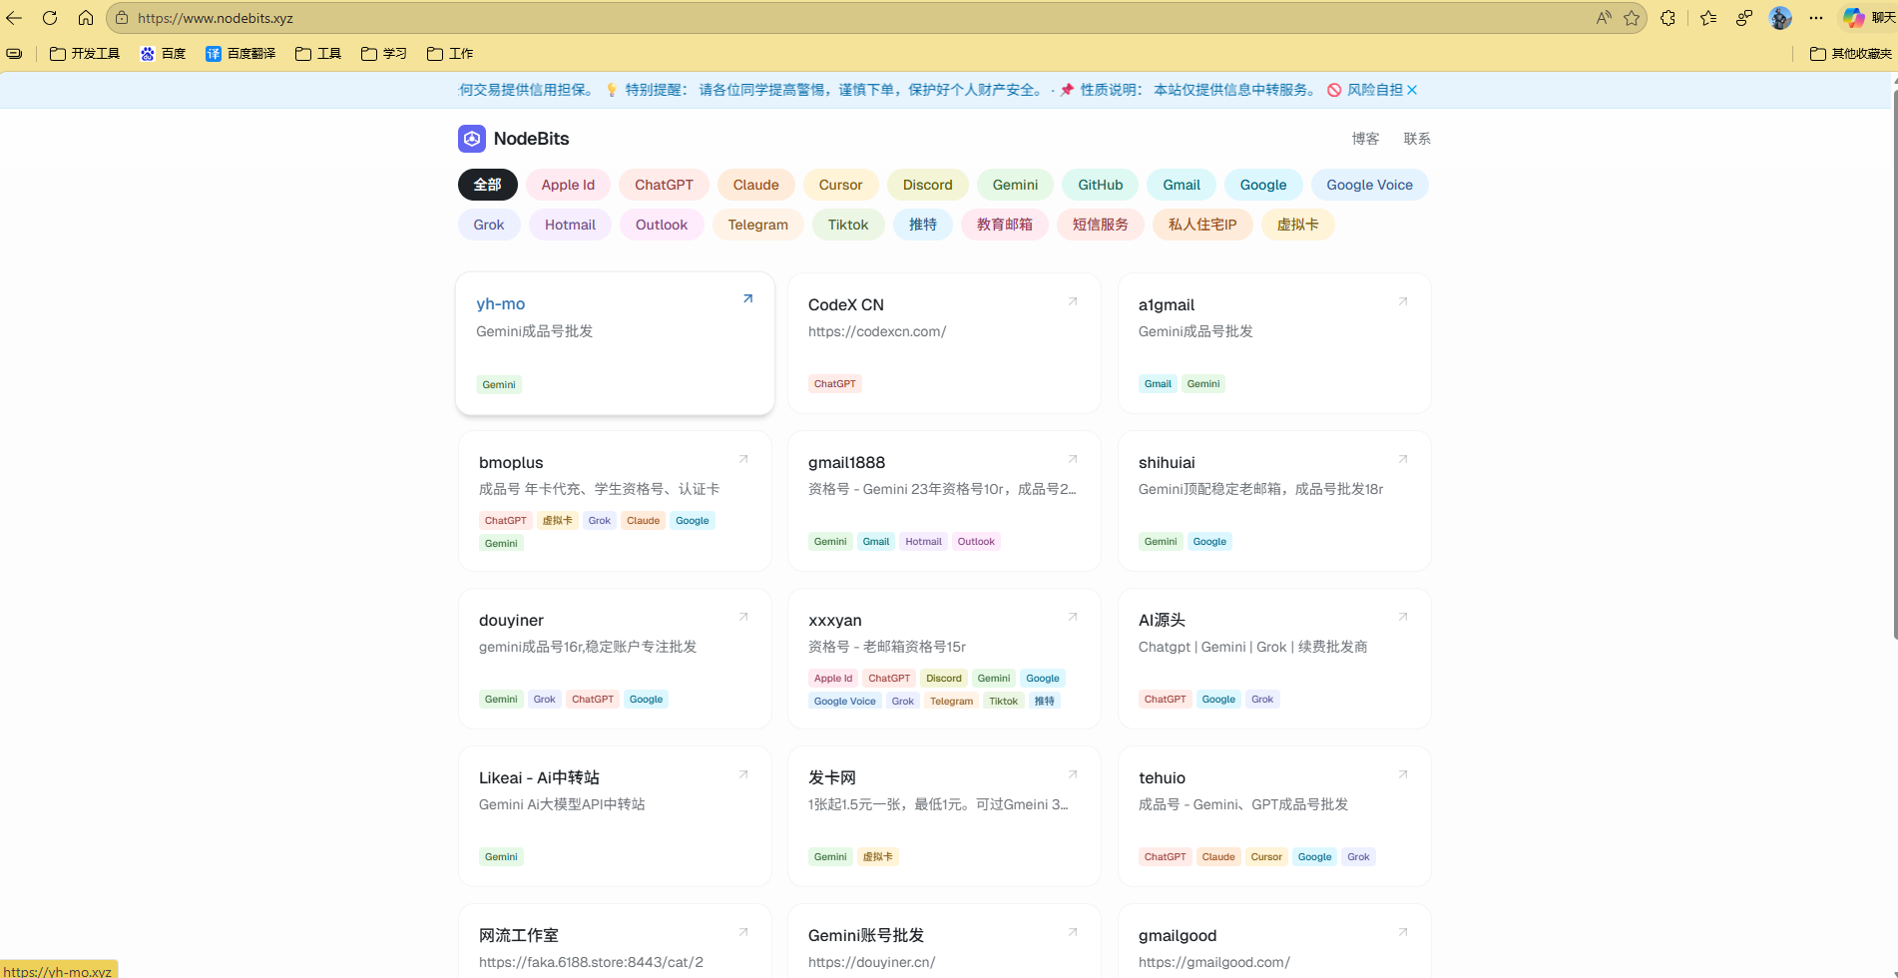Open the 博客 navigation link
Viewport: 1898px width, 978px height.
[1365, 139]
